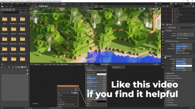Toggle the Motion Blur checkbox
The height and width of the screenshot is (109, 195).
[x=167, y=81]
